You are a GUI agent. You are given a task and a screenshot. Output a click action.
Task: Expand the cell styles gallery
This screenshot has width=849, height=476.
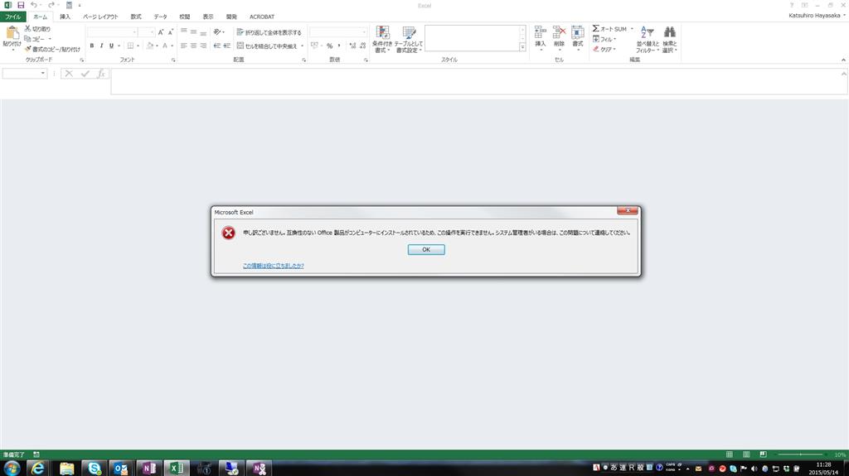[x=522, y=48]
